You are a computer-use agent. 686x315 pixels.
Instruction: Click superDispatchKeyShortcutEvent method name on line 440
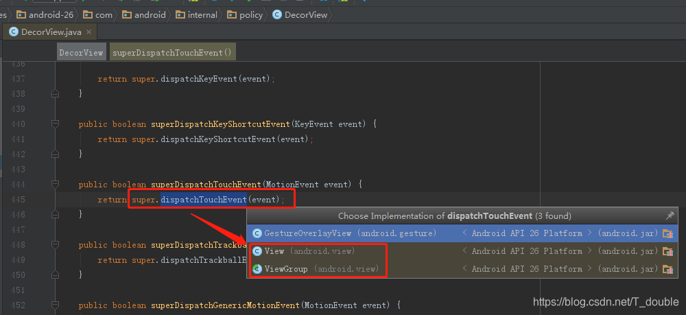[x=220, y=124]
